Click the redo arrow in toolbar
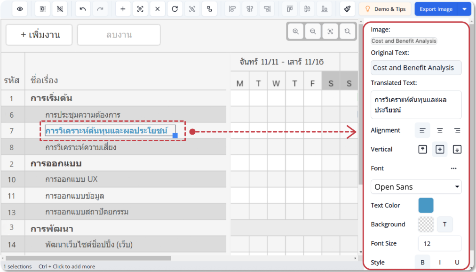The image size is (476, 272). 100,9
